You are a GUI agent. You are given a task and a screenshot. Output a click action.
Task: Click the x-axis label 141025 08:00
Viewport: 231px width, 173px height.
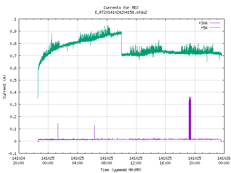(107, 161)
